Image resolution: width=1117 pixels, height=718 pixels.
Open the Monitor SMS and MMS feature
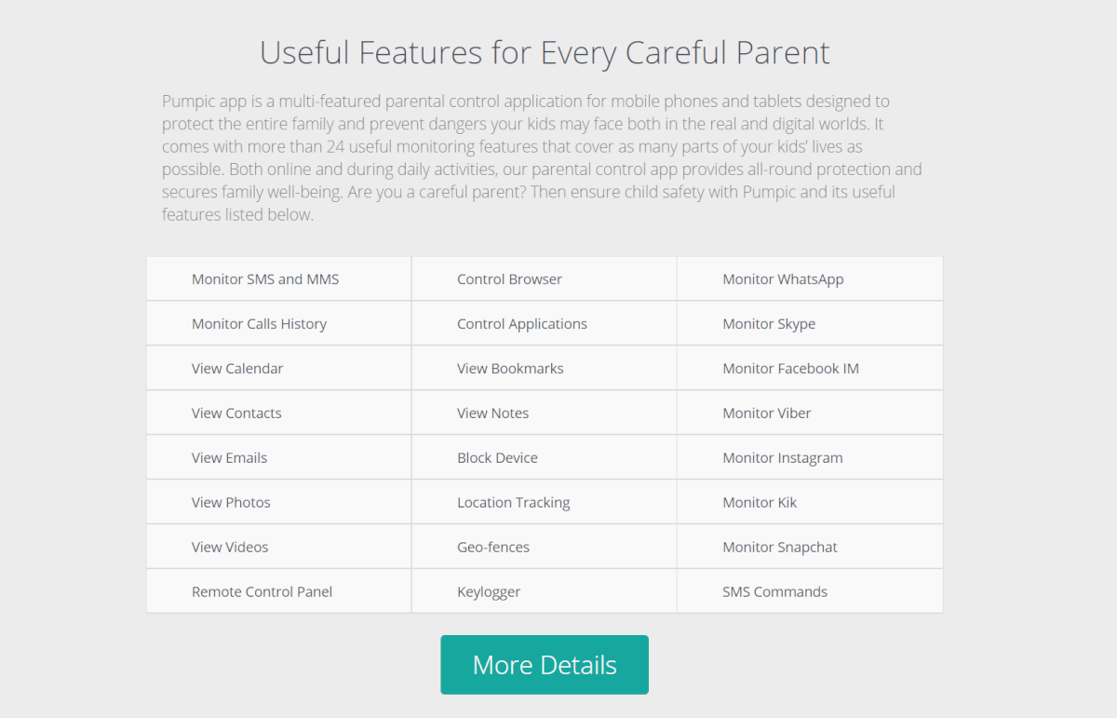278,279
